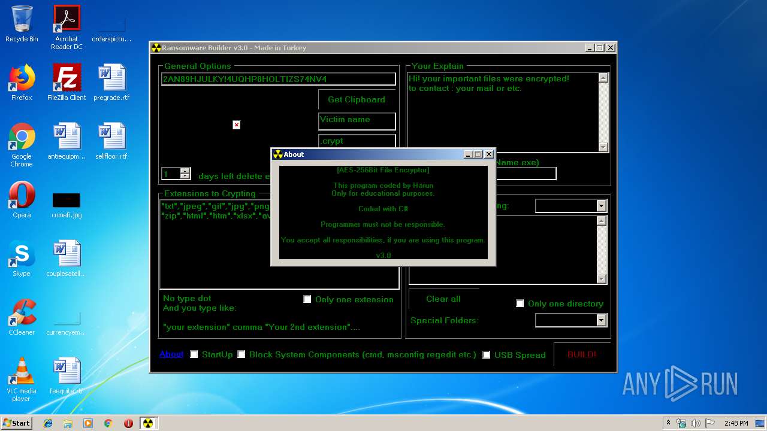Select Ransomware Builder taskbar icon
The image size is (767, 431).
coord(147,423)
